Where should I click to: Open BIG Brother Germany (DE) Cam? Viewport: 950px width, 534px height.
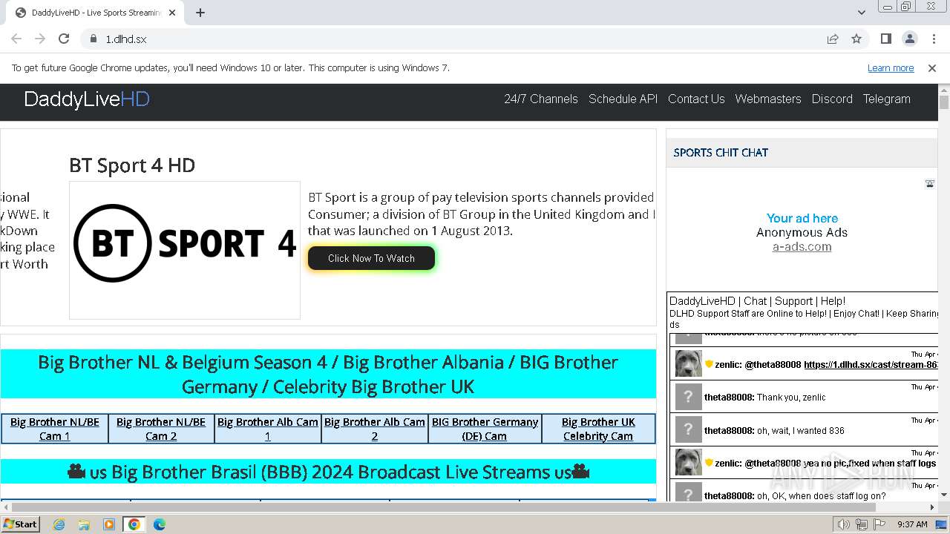485,429
